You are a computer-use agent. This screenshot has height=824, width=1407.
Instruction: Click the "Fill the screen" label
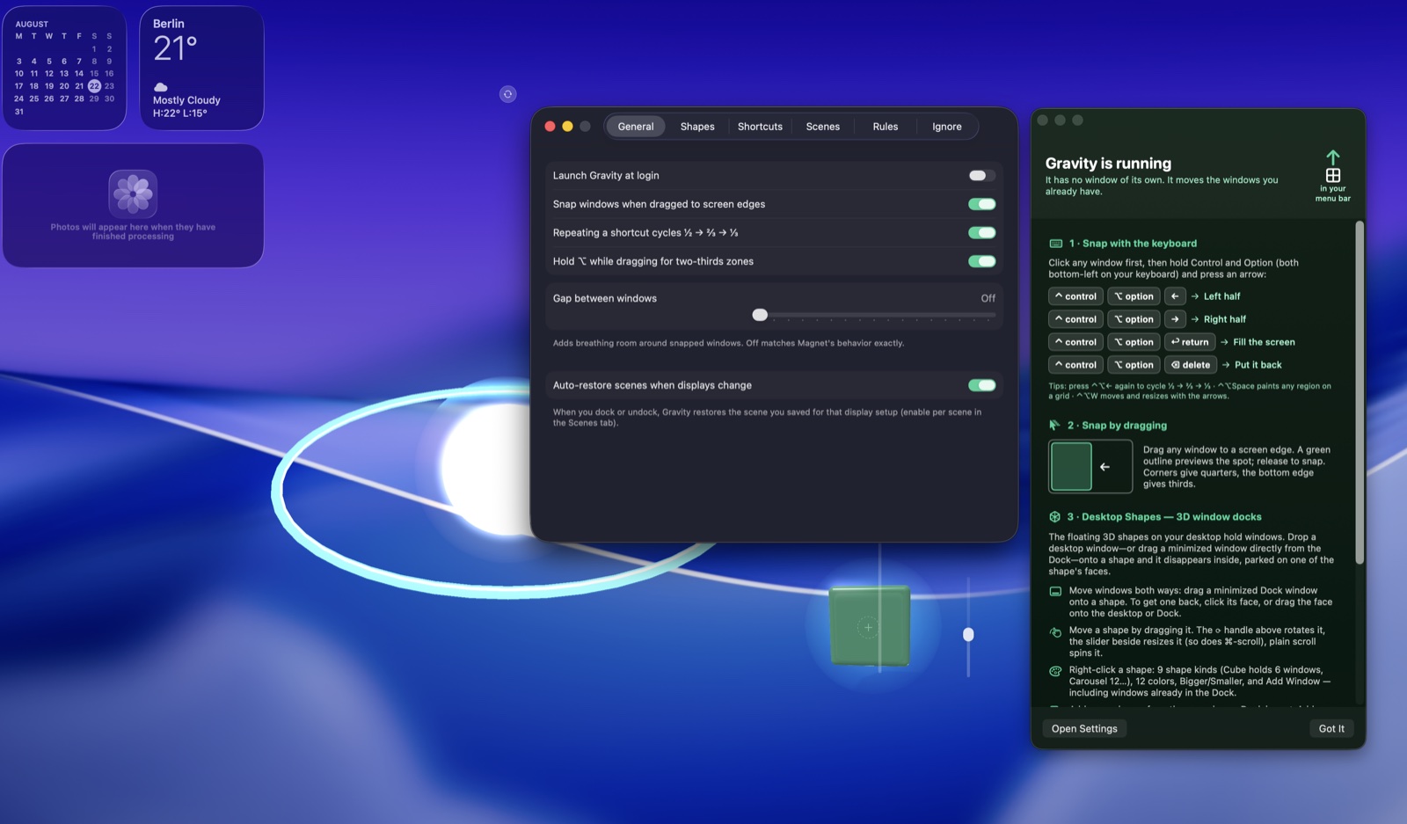point(1264,342)
